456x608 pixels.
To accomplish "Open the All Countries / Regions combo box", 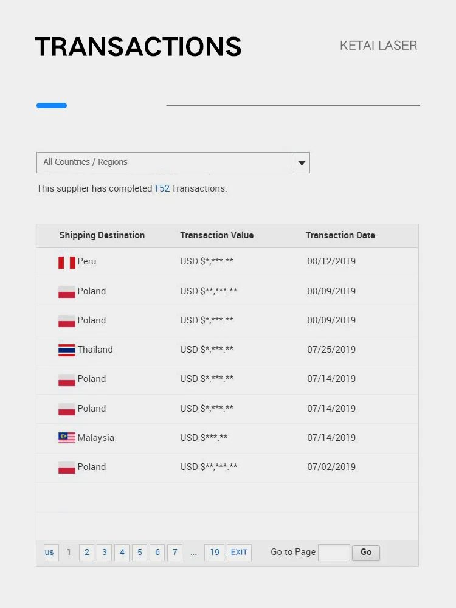I will point(165,162).
